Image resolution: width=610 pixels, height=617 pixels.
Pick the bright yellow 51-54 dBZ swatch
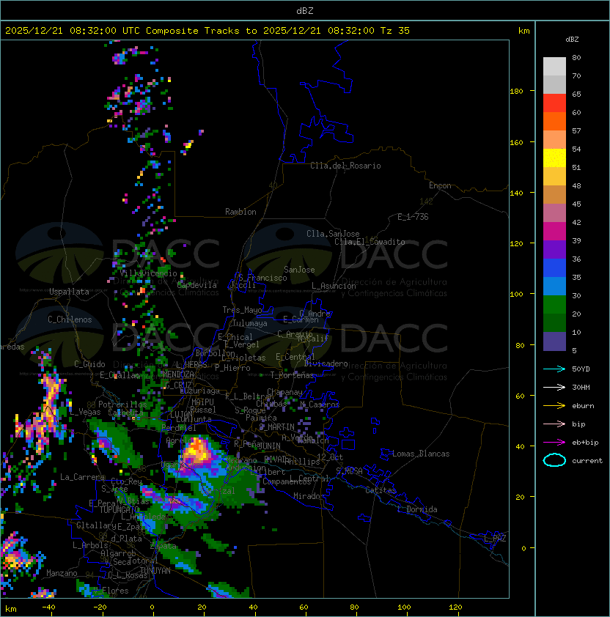554,158
